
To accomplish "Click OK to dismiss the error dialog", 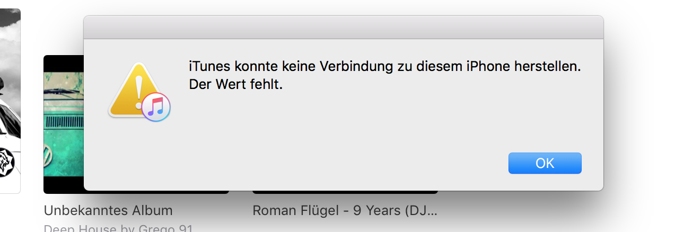I will (x=545, y=163).
